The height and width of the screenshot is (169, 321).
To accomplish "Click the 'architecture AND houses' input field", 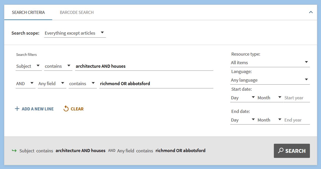I will click(x=144, y=66).
